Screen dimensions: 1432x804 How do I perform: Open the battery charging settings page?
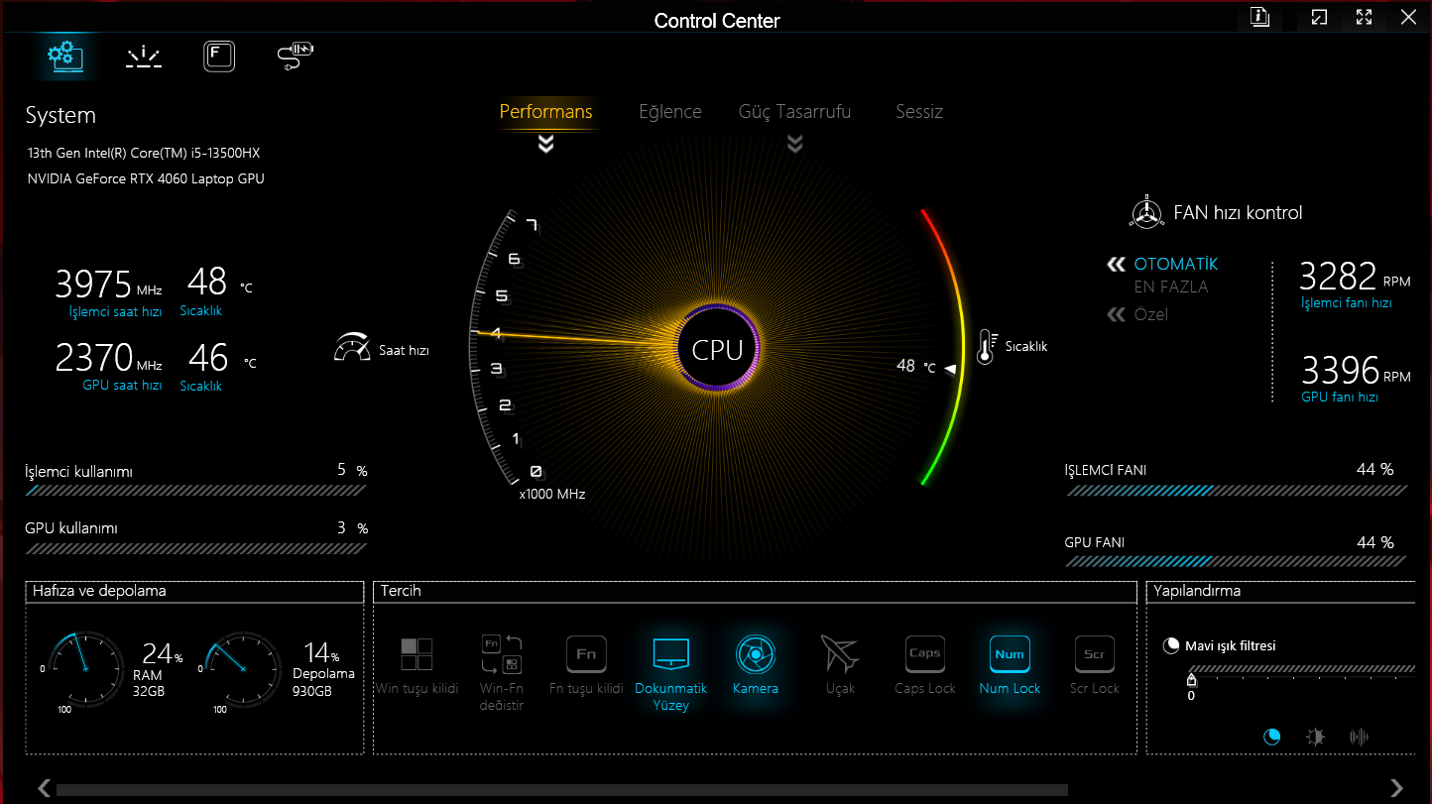[296, 56]
